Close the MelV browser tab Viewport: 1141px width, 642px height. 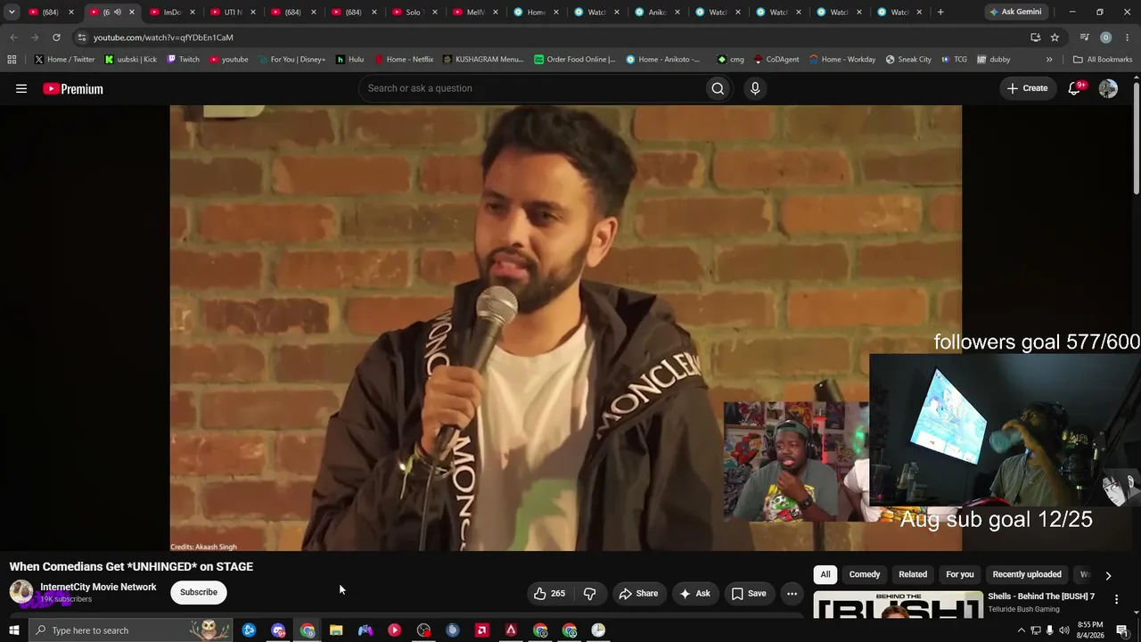point(495,12)
